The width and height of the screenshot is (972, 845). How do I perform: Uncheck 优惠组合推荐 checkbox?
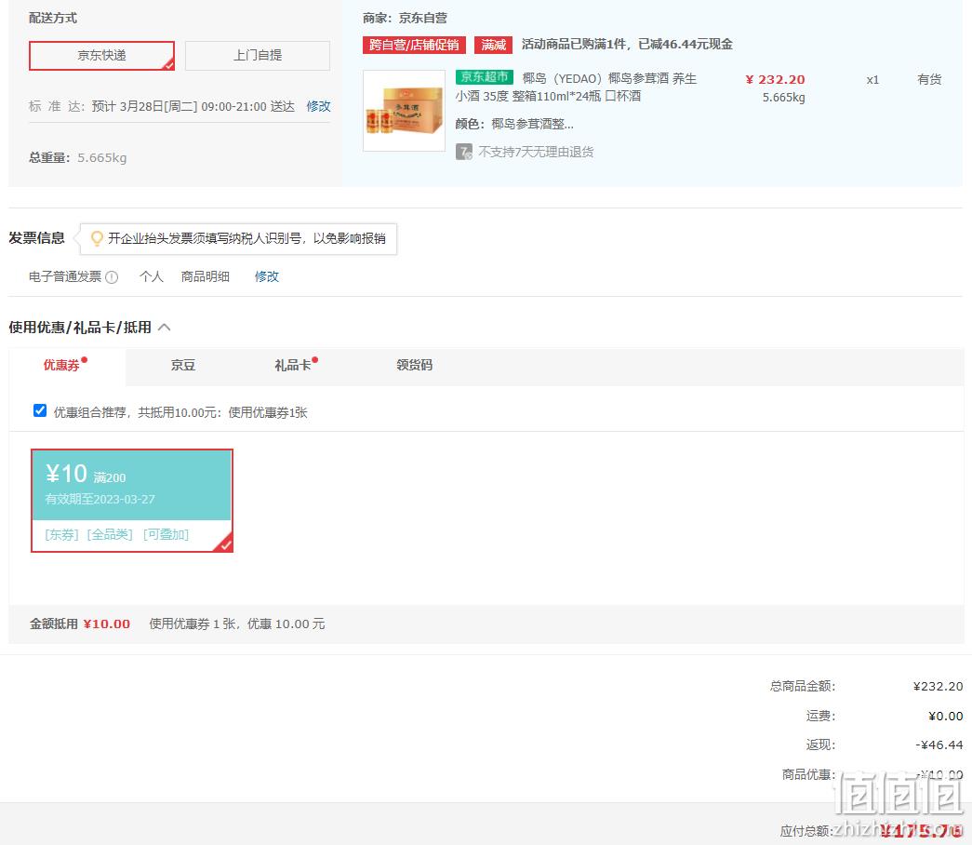point(40,410)
